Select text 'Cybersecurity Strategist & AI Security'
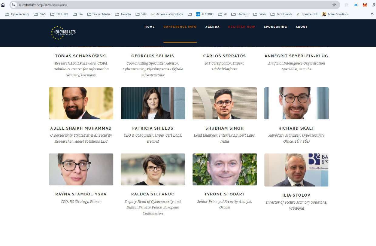This screenshot has width=376, height=246. point(81,135)
